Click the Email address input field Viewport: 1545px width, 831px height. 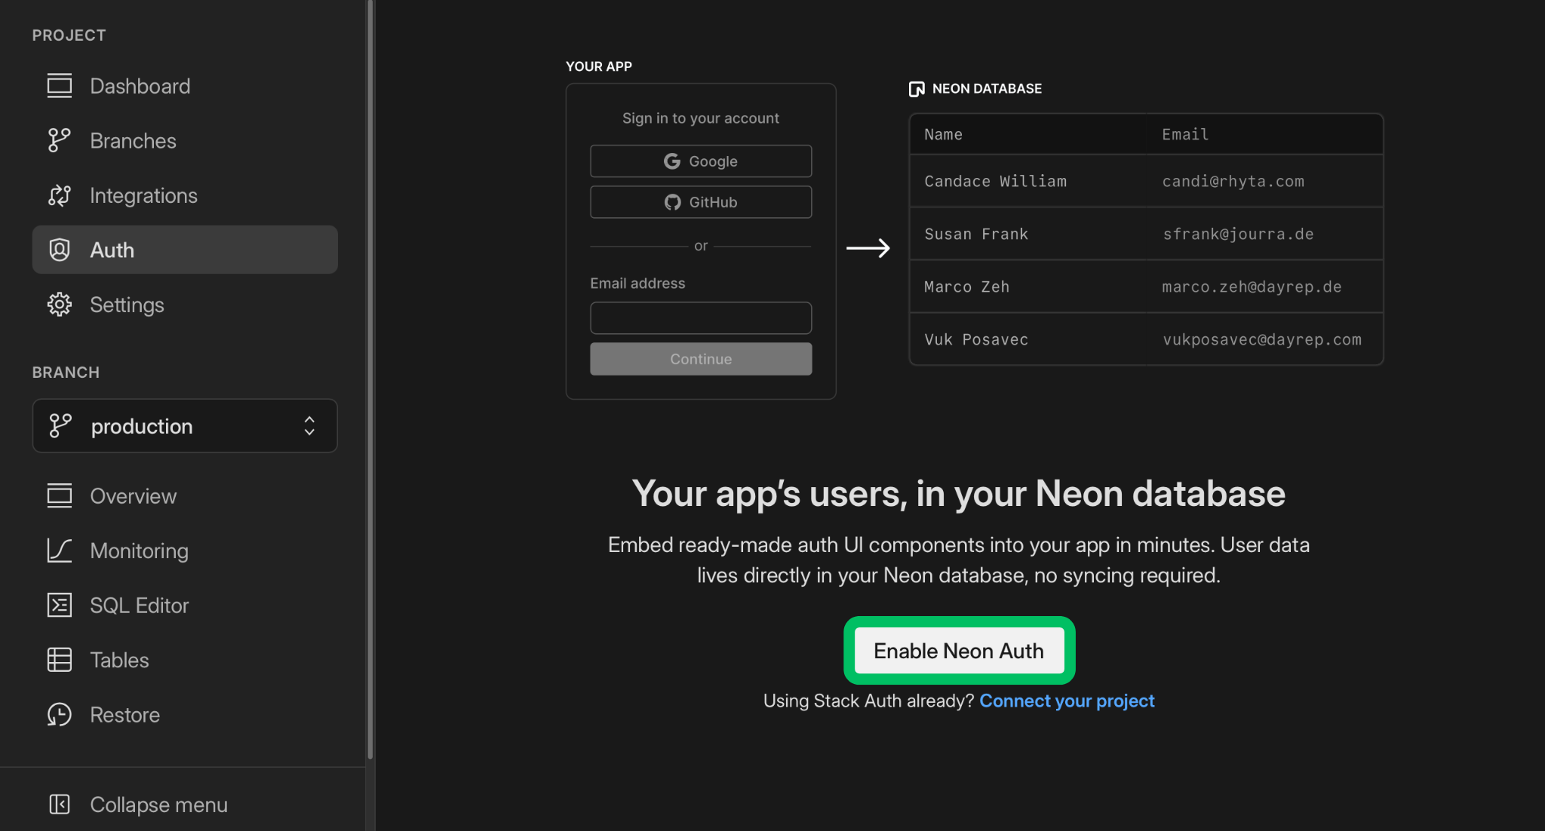(700, 317)
